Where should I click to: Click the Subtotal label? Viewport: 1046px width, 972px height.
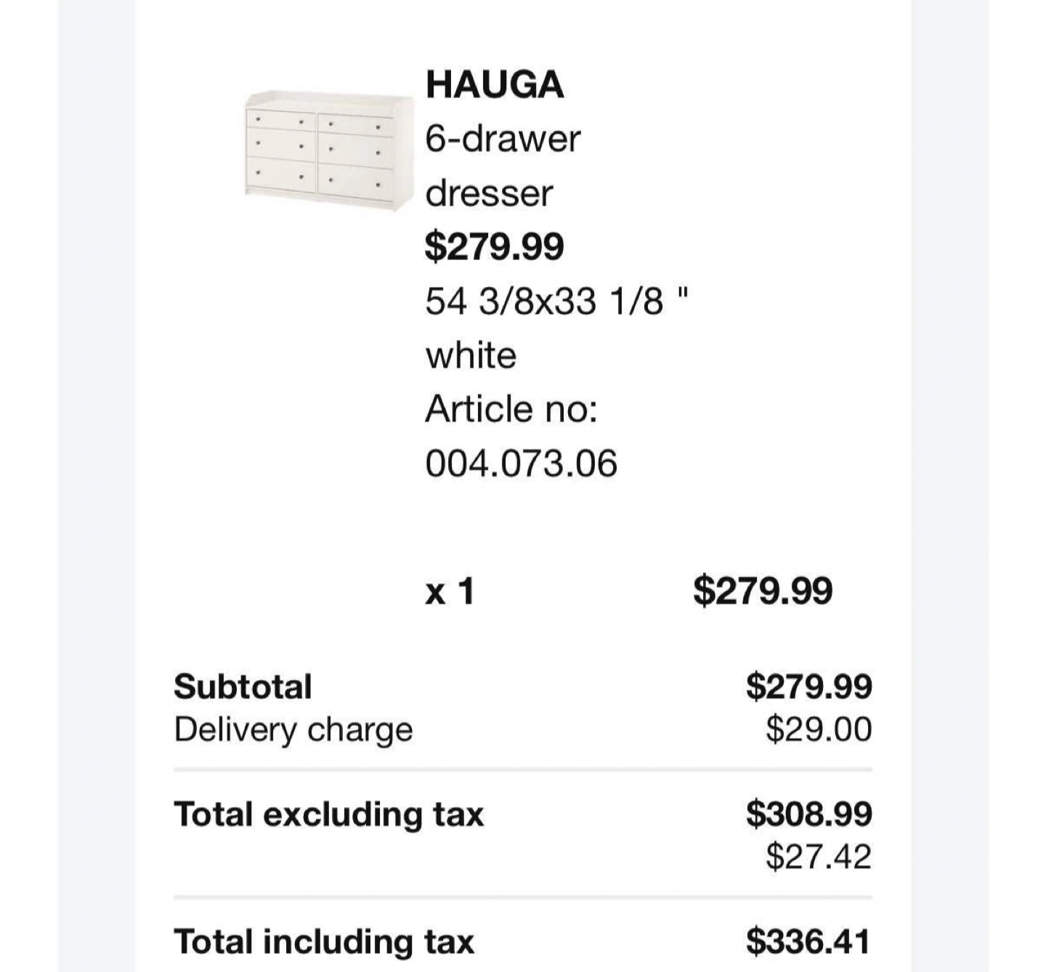click(x=243, y=687)
